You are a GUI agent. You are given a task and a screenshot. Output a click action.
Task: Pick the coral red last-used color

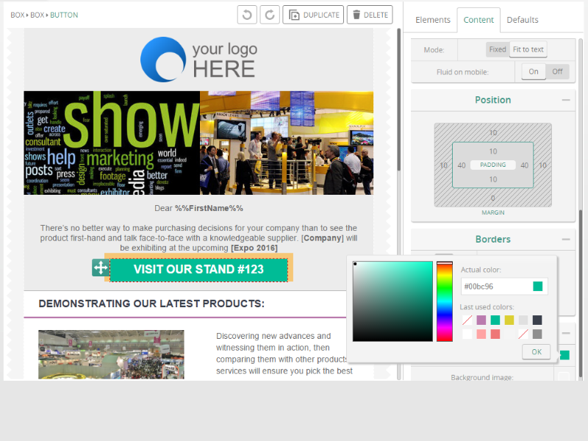click(495, 334)
